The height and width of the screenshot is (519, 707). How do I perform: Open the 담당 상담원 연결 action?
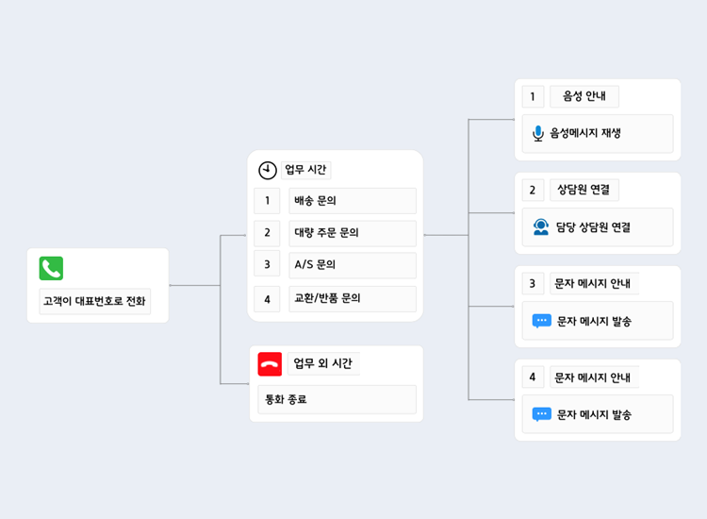click(598, 227)
